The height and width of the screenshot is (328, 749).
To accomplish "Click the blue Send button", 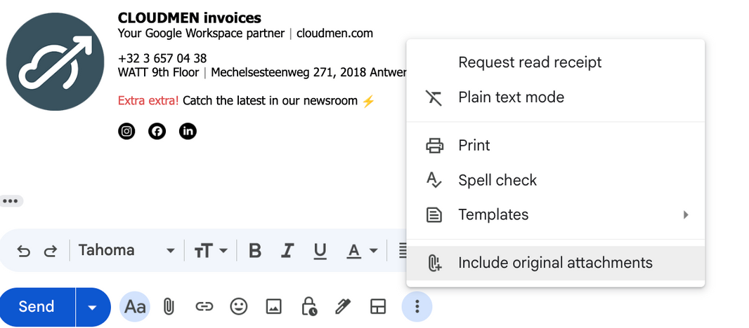I will 37,307.
